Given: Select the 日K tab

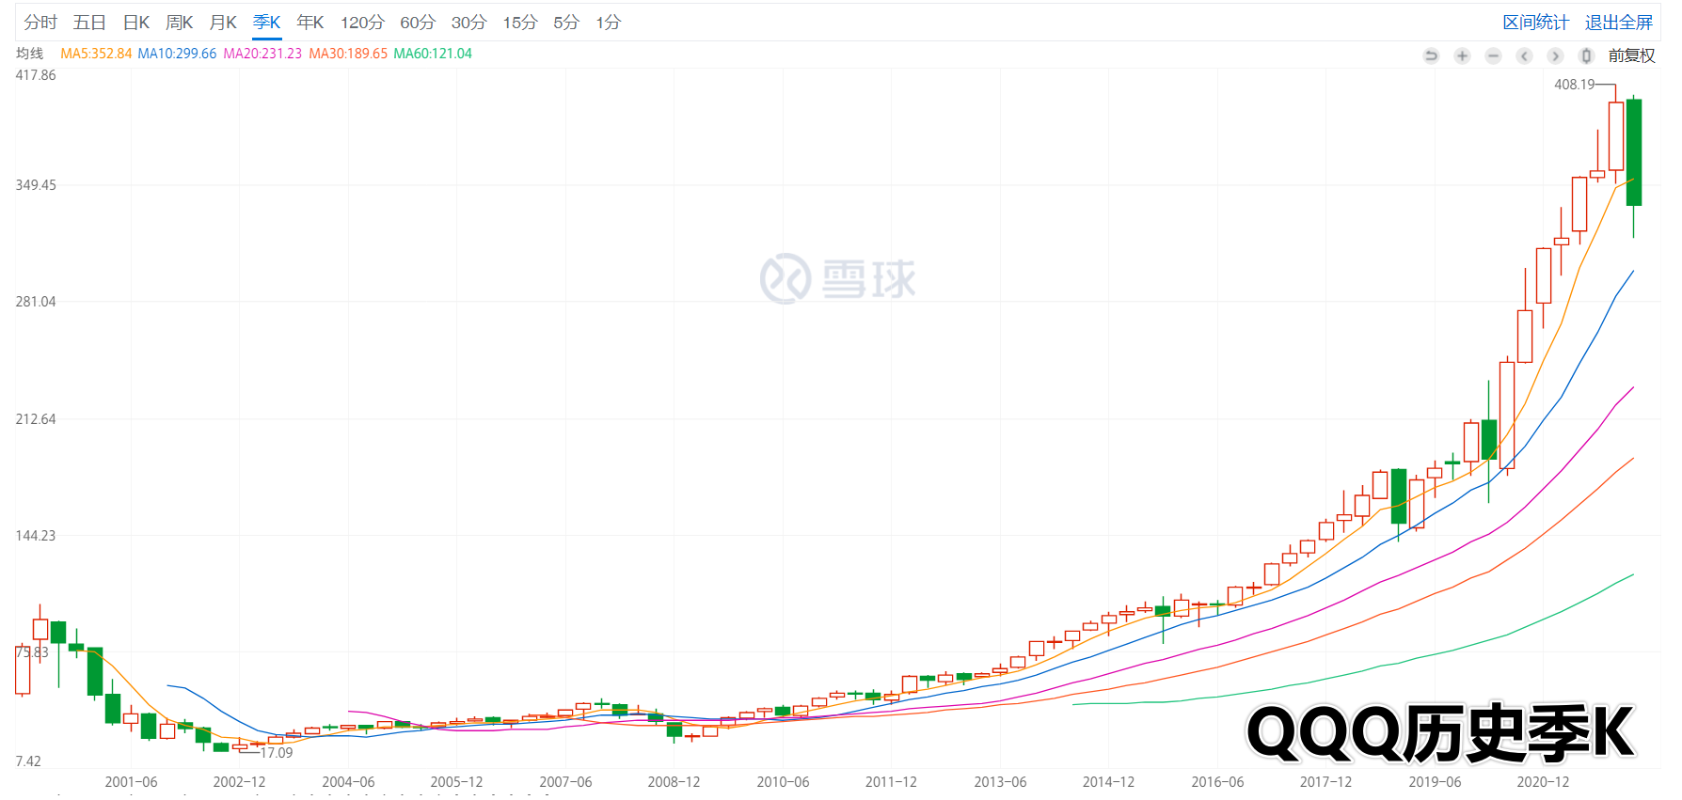Looking at the screenshot, I should pos(136,23).
